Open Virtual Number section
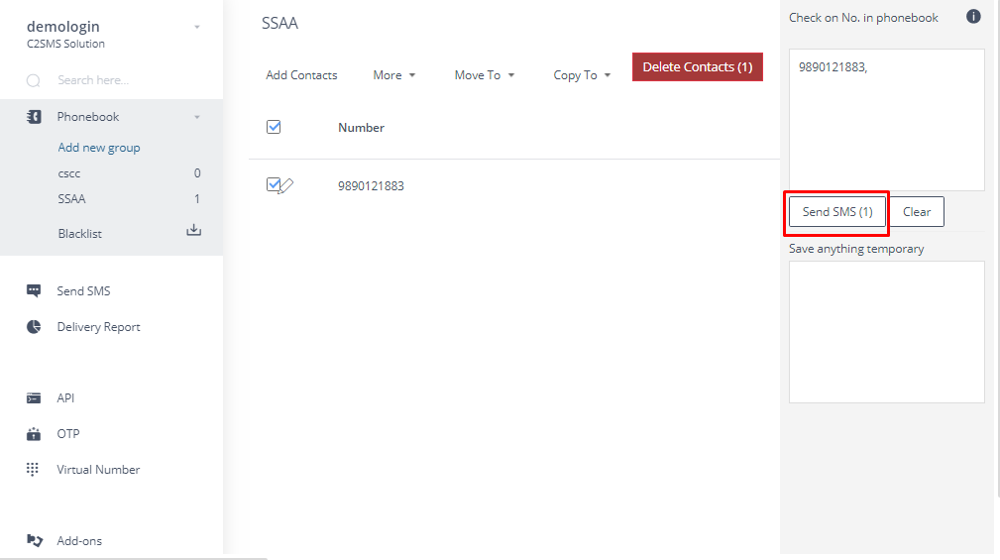Screen dimensions: 1000x560 pyautogui.click(x=98, y=470)
